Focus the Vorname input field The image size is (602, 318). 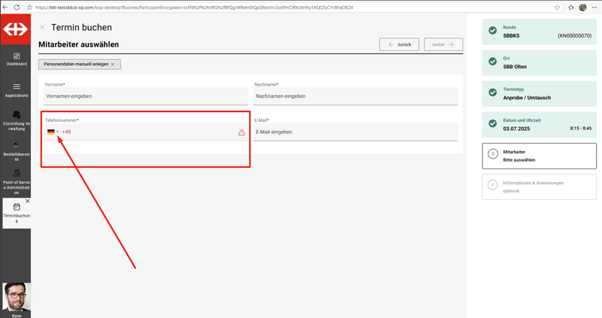[x=146, y=96]
